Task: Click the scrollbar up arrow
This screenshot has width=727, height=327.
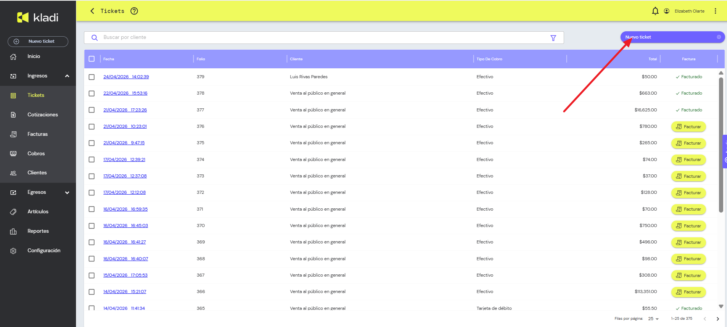Action: (721, 73)
